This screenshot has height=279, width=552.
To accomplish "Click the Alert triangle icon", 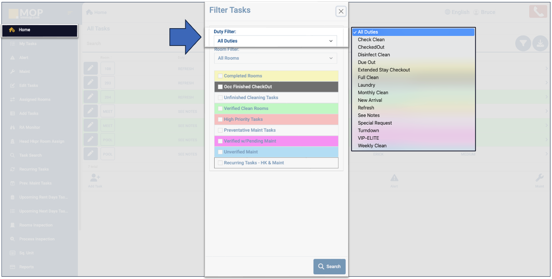I will point(394,178).
